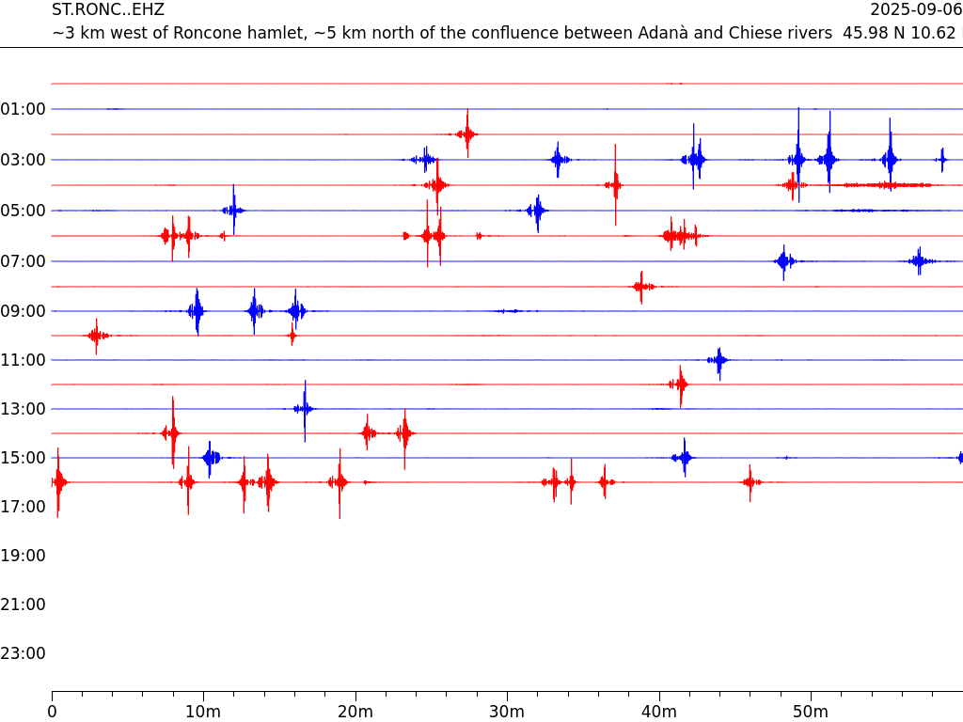The height and width of the screenshot is (722, 963).
Task: Click the red event near 36.5m on 16:00 trace
Action: coord(605,482)
